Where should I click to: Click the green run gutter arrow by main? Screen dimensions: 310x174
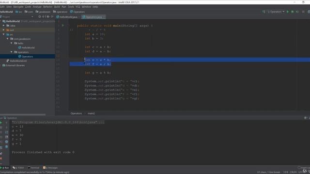pos(63,26)
